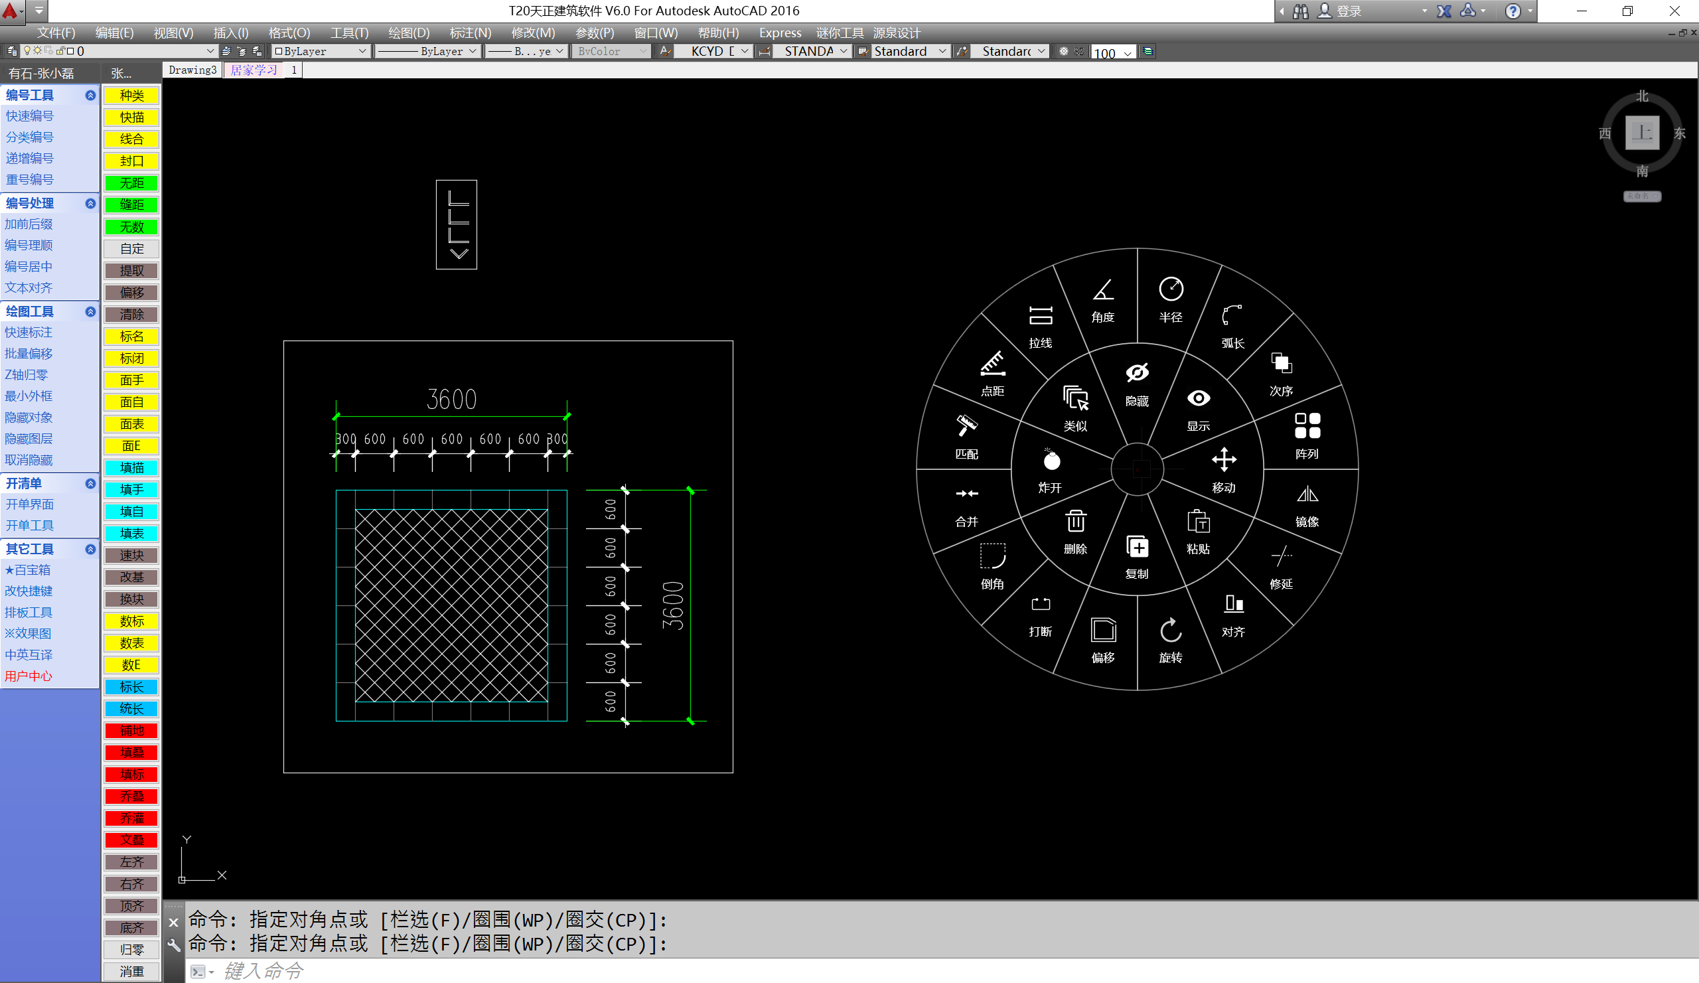
Task: Click the 隐藏图层 link
Action: pos(29,439)
